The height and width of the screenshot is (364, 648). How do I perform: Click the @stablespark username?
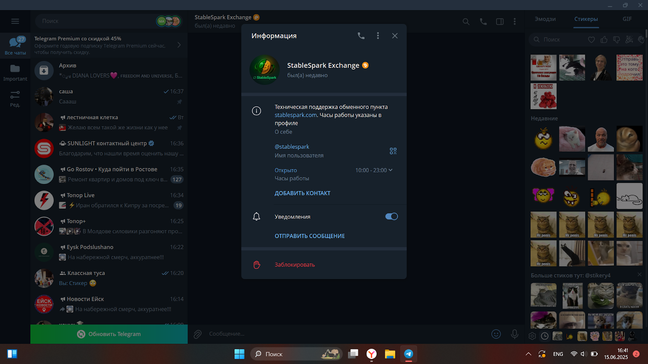(292, 147)
